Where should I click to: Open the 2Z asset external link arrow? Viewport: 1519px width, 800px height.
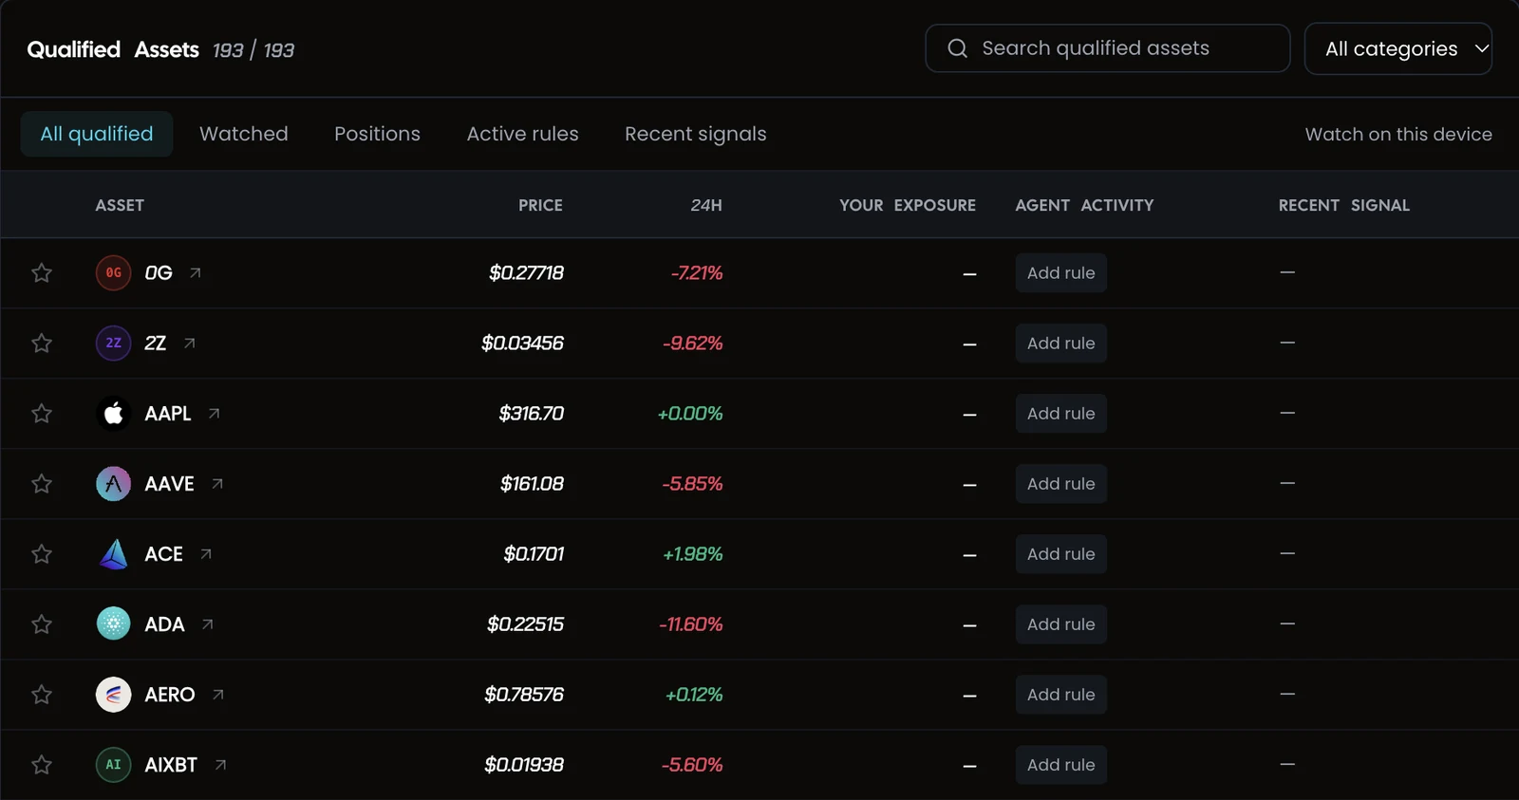pyautogui.click(x=190, y=344)
